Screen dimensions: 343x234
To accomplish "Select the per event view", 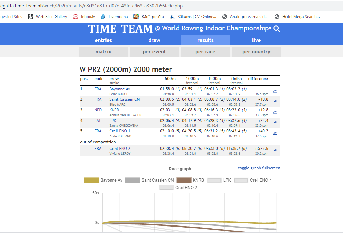I will pos(154,52).
